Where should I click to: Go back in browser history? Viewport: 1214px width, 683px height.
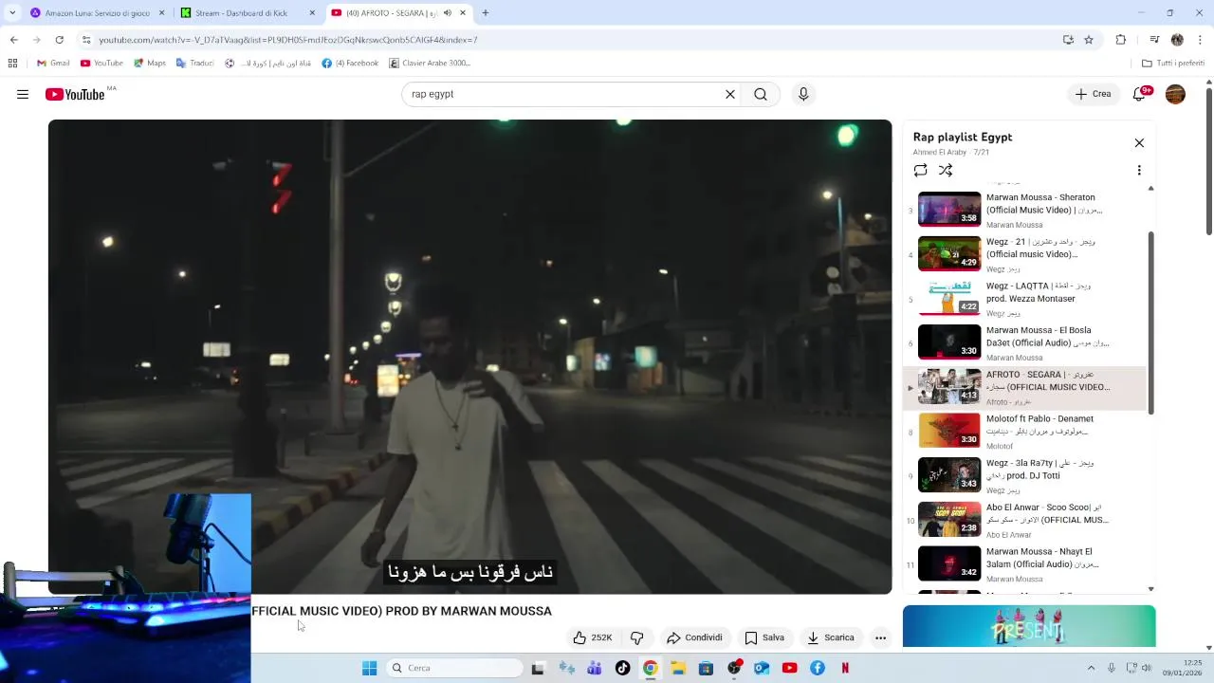pos(13,40)
